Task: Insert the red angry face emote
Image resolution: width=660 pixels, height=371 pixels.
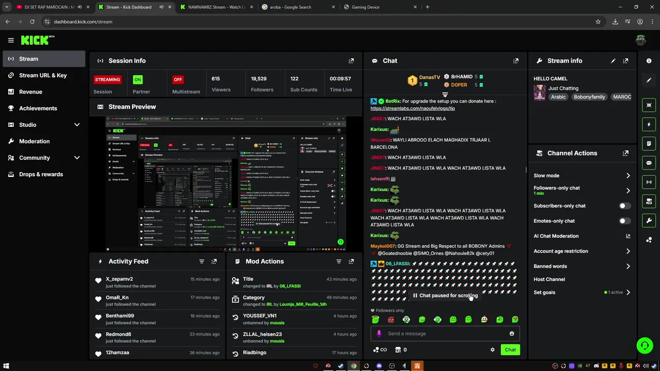Action: click(391, 319)
